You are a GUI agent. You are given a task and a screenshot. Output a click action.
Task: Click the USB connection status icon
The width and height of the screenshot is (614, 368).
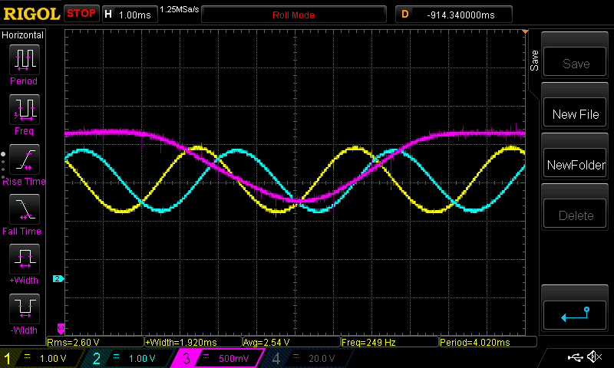tap(575, 356)
